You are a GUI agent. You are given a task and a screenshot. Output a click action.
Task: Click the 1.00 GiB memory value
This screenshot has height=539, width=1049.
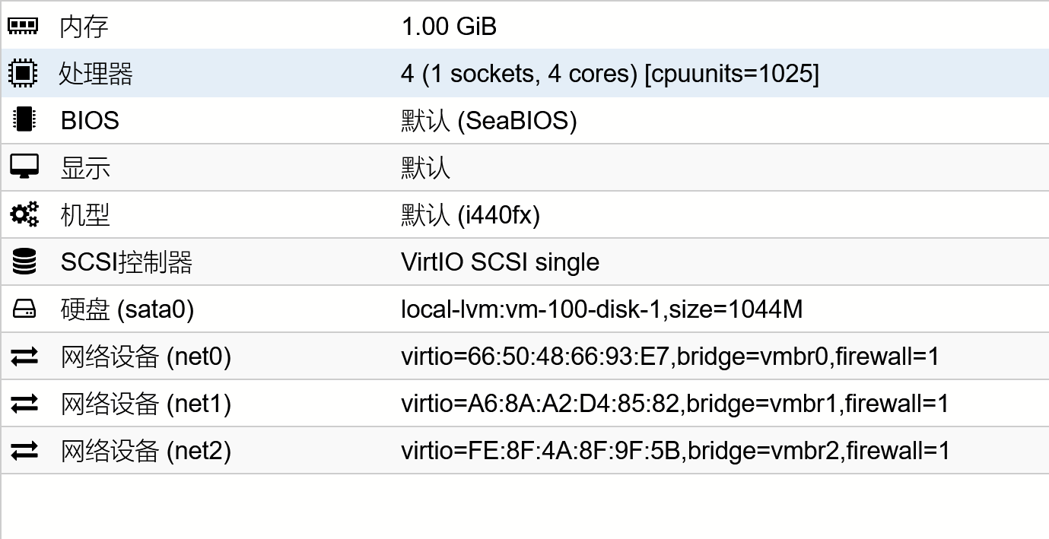(449, 27)
